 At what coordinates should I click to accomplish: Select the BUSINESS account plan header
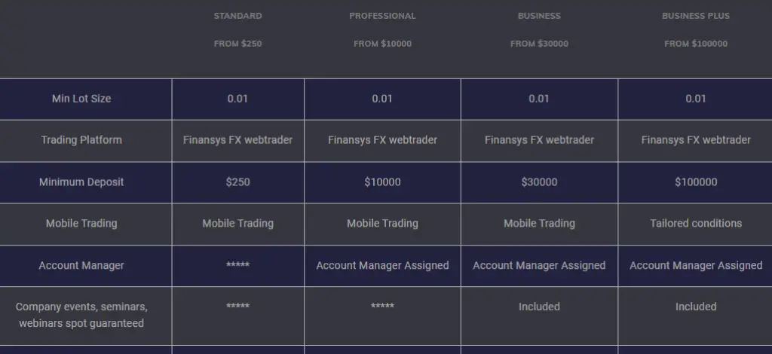tap(539, 16)
